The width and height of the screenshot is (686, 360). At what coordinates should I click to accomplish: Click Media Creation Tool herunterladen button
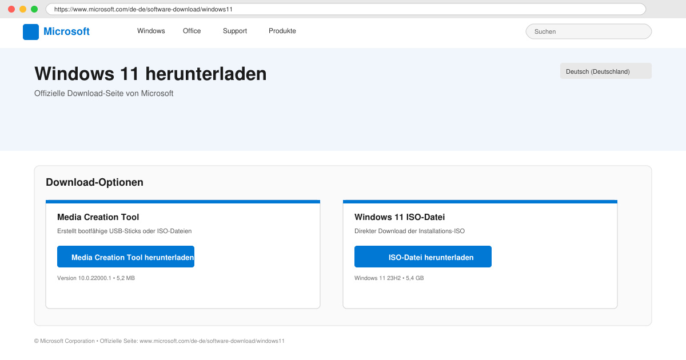coord(126,257)
